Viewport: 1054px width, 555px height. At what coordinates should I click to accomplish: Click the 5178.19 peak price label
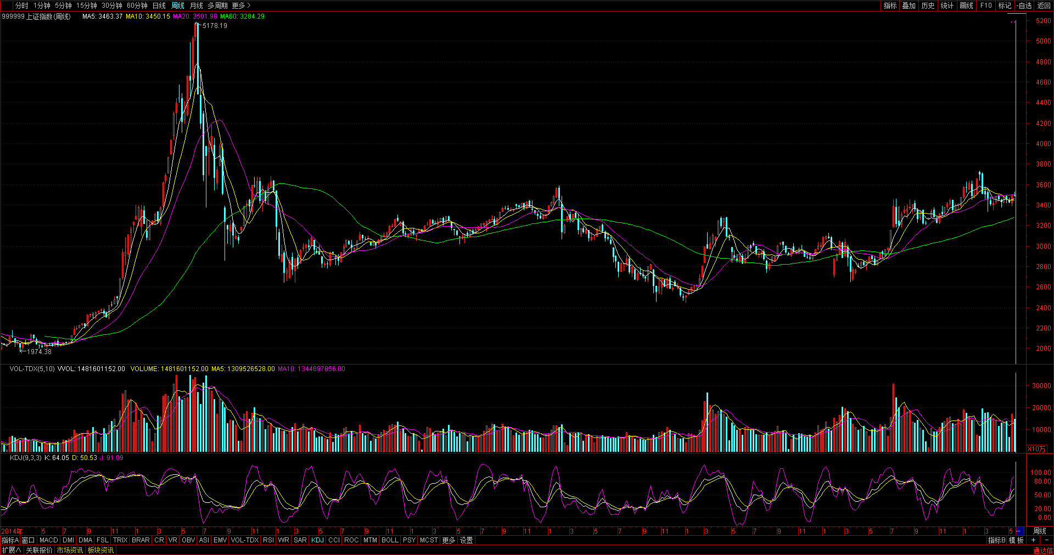(215, 26)
